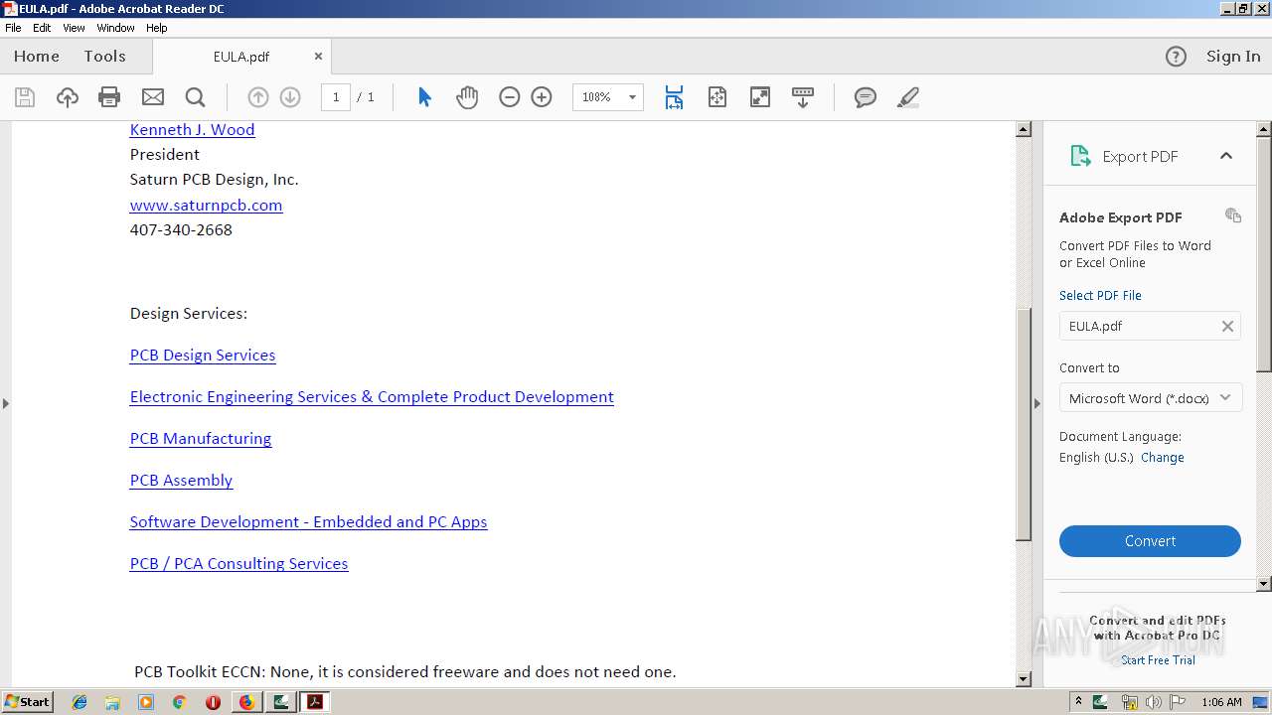The height and width of the screenshot is (715, 1272).
Task: Open the File menu
Action: [13, 28]
